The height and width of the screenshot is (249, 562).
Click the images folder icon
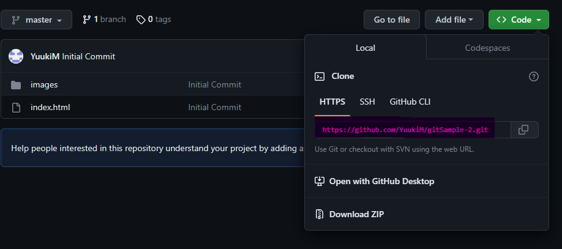(17, 85)
